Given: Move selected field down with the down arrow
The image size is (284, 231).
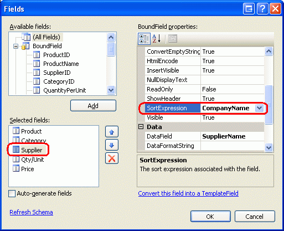Looking at the screenshot, I should (112, 145).
